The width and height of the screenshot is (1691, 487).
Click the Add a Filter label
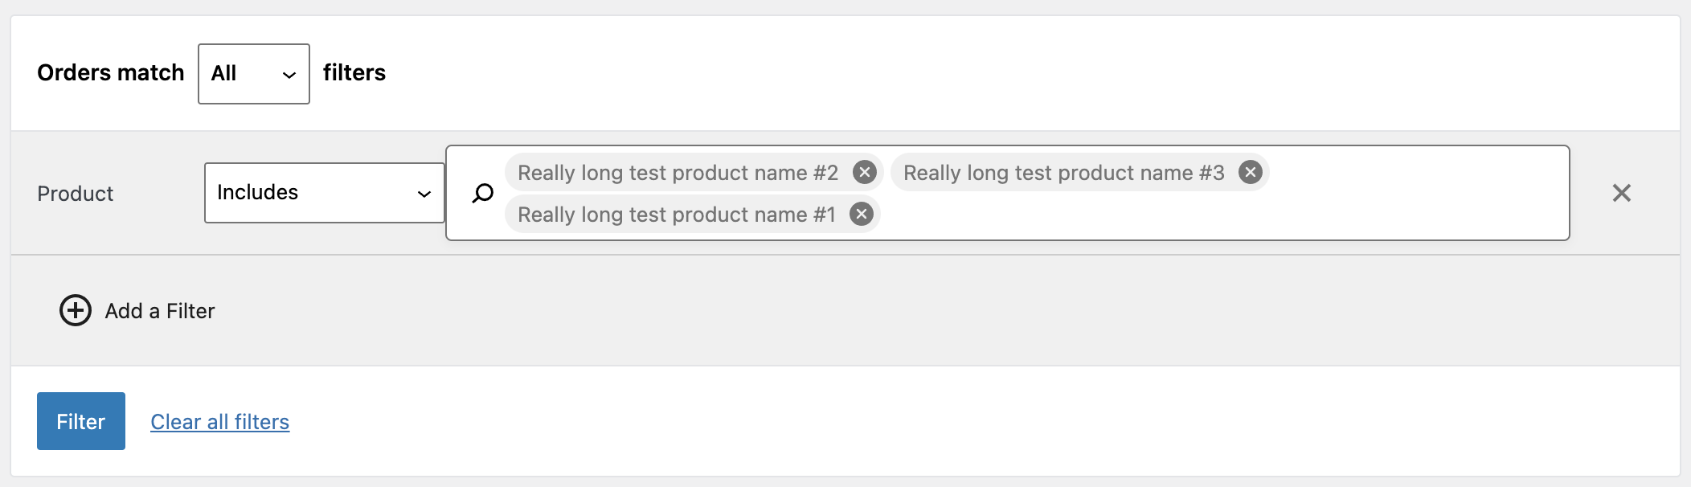click(158, 310)
